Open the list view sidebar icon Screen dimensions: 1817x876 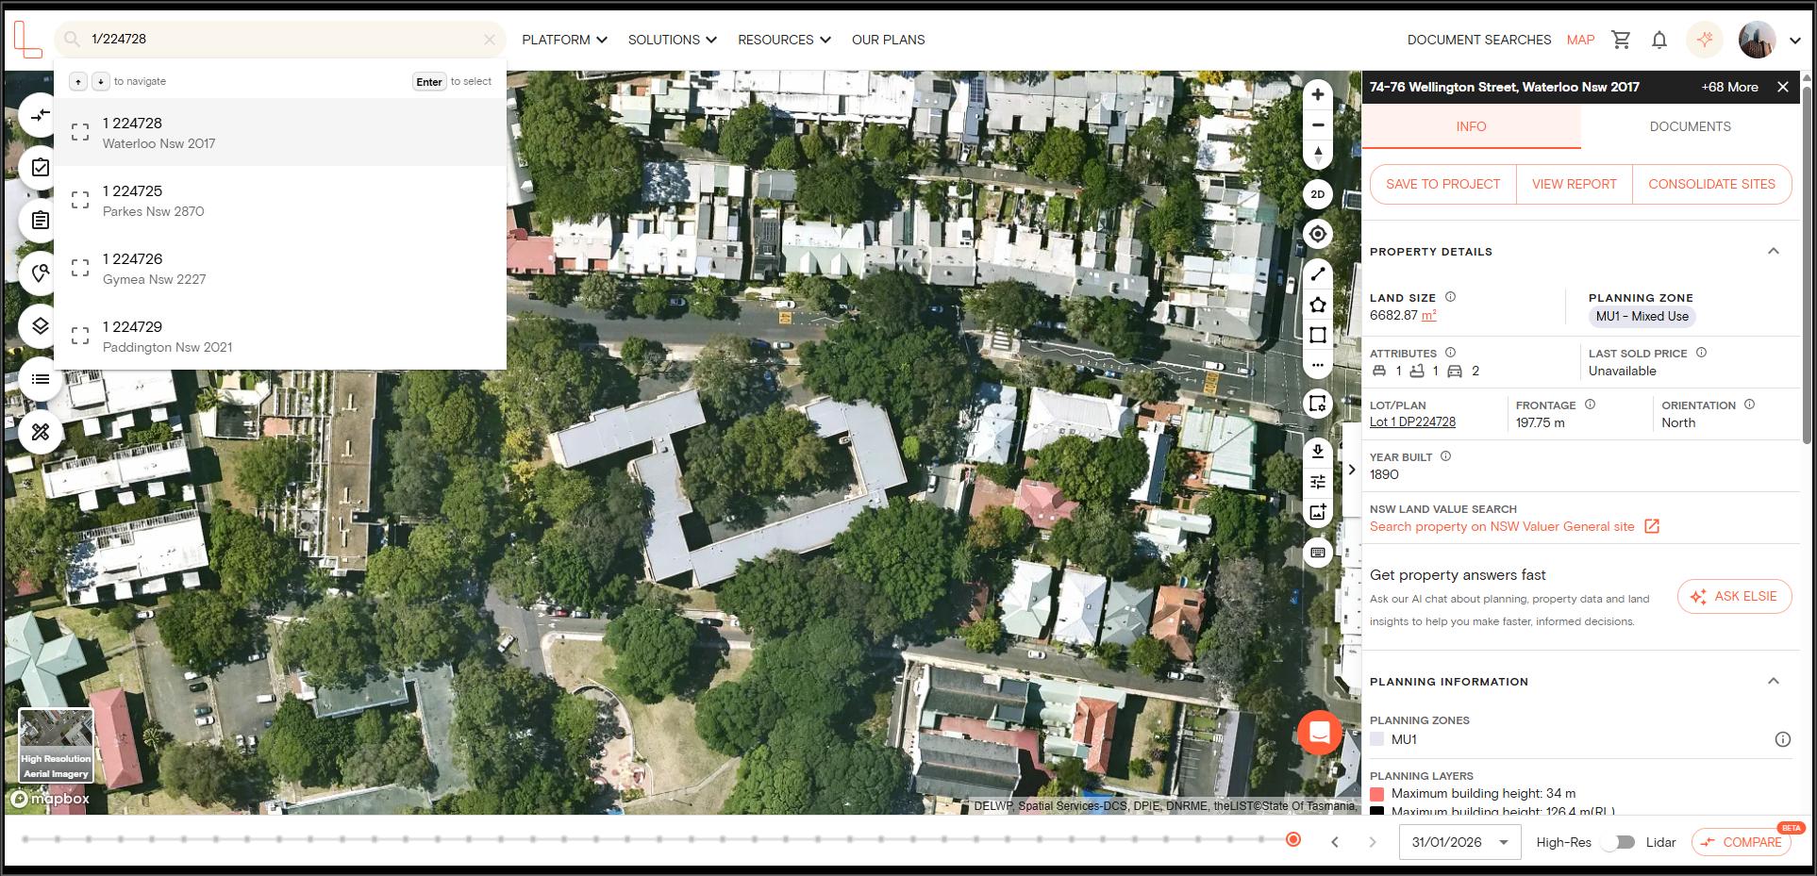(x=40, y=379)
